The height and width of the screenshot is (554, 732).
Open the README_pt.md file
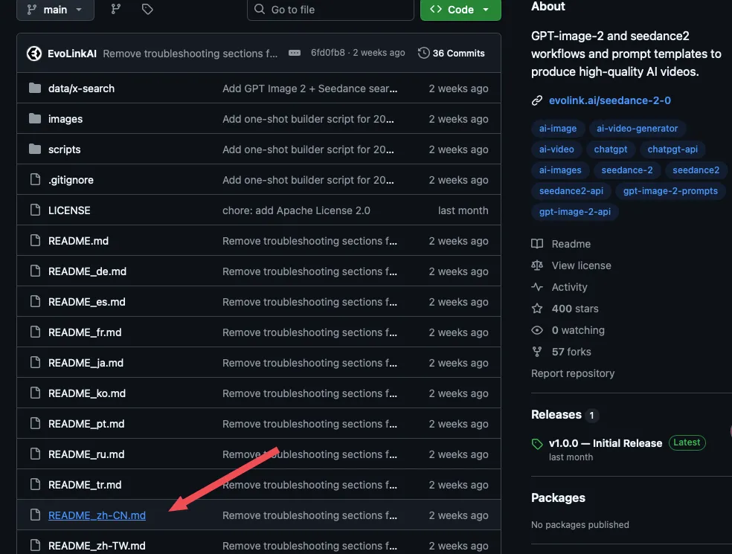click(x=86, y=424)
